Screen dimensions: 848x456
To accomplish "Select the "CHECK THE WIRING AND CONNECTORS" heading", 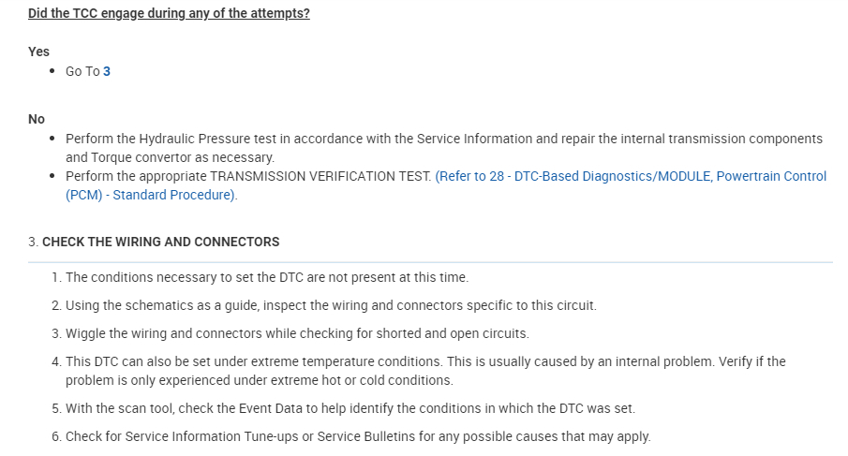I will point(160,242).
